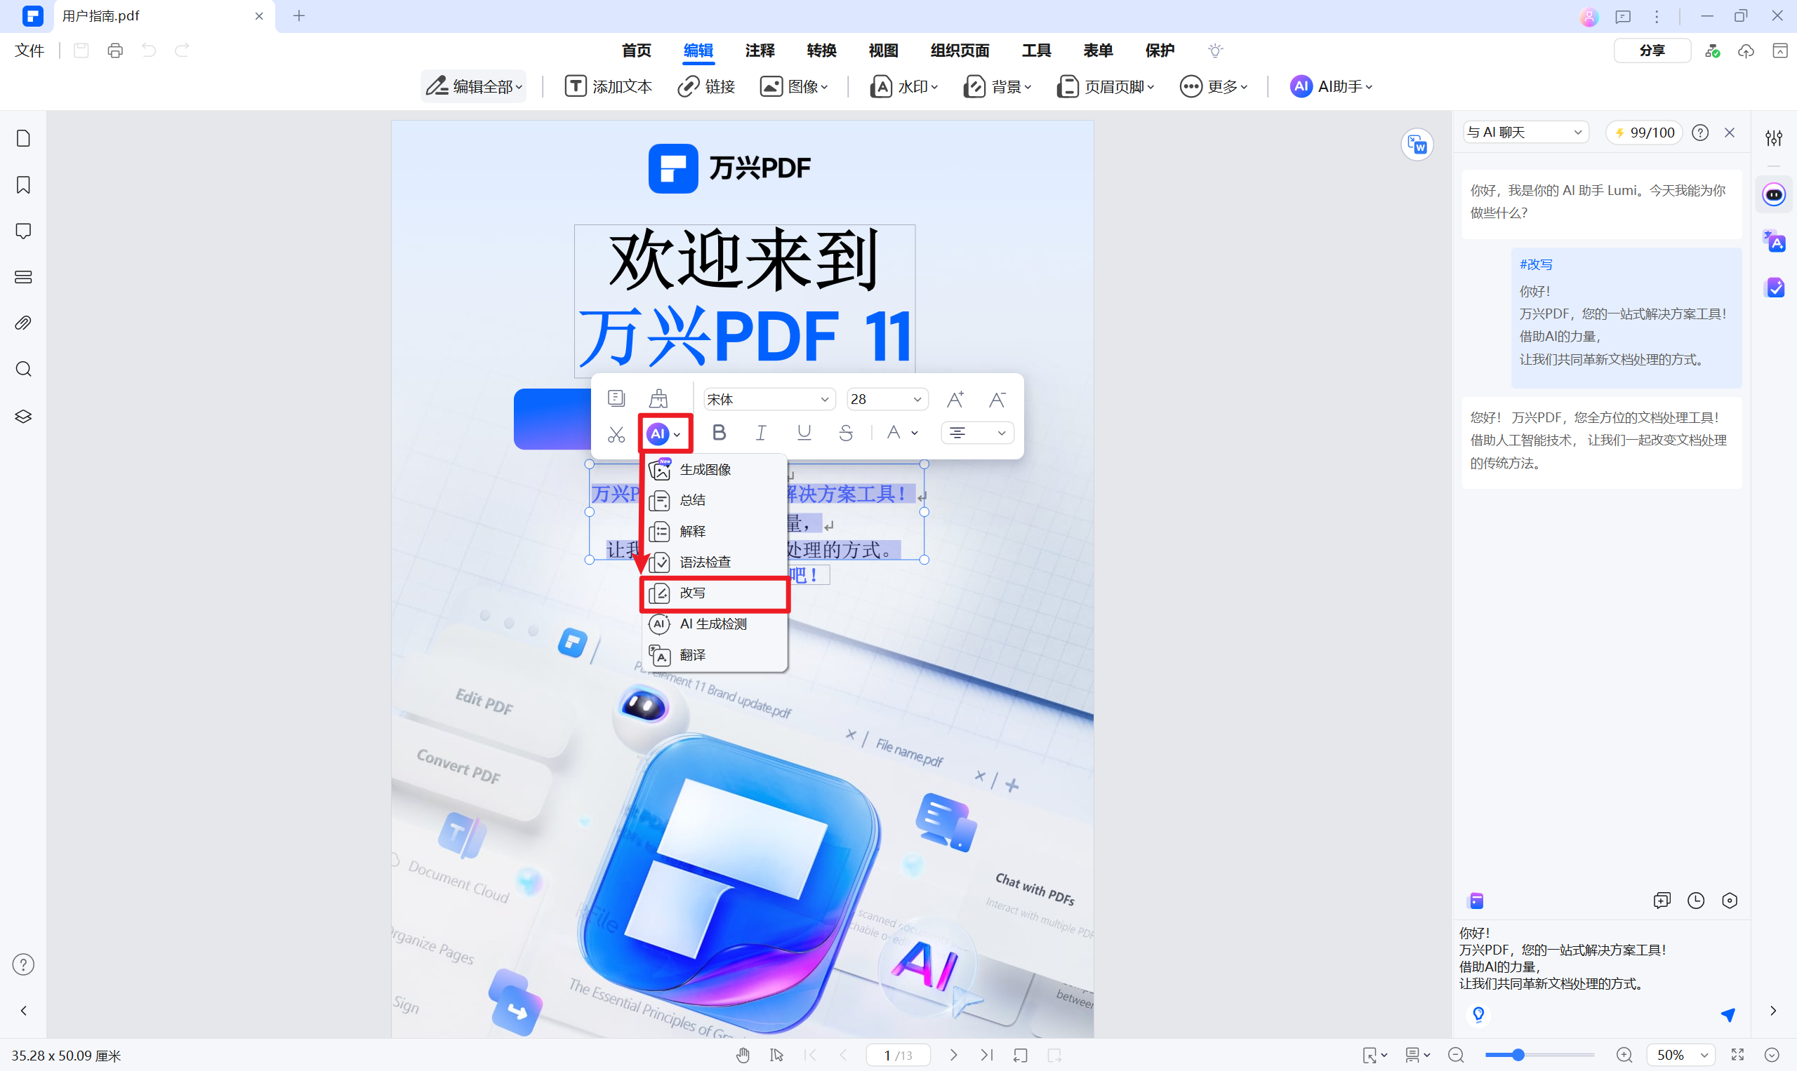
Task: Go to the next page arrow
Action: (x=953, y=1055)
